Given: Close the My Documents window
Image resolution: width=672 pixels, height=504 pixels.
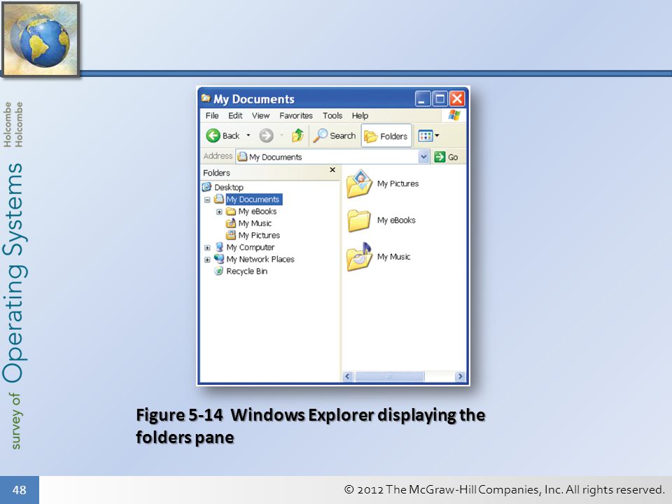Looking at the screenshot, I should [x=457, y=99].
